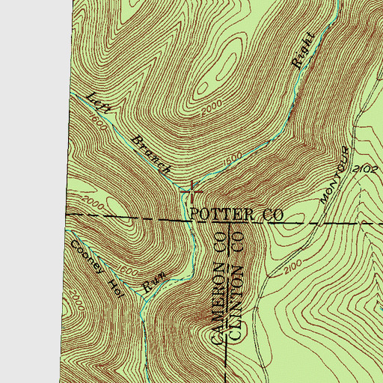The height and width of the screenshot is (383, 383).
Task: Click the "Run" stream label
Action: pos(154,282)
